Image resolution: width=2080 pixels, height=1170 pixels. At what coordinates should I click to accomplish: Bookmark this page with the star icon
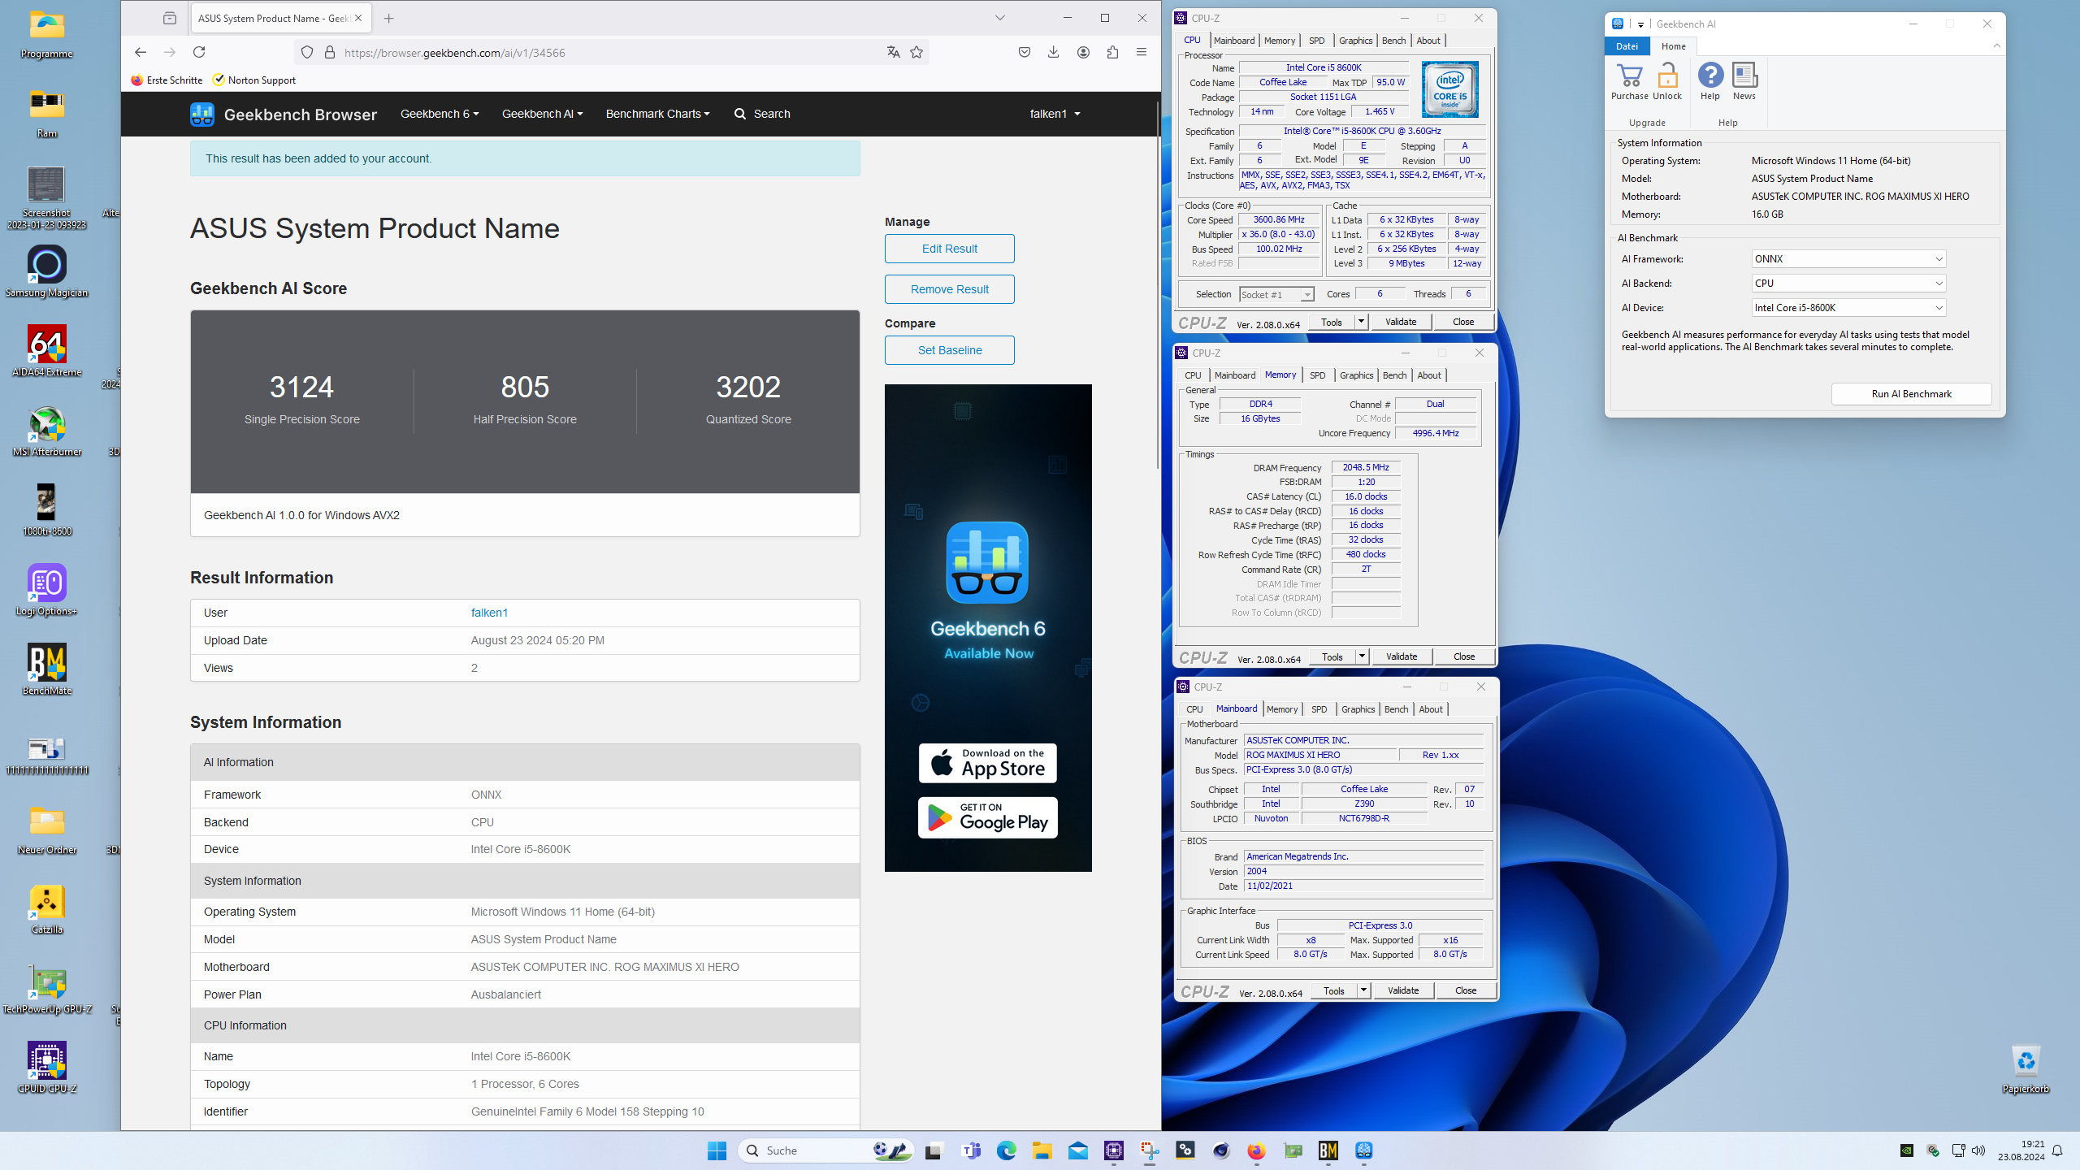click(x=916, y=52)
